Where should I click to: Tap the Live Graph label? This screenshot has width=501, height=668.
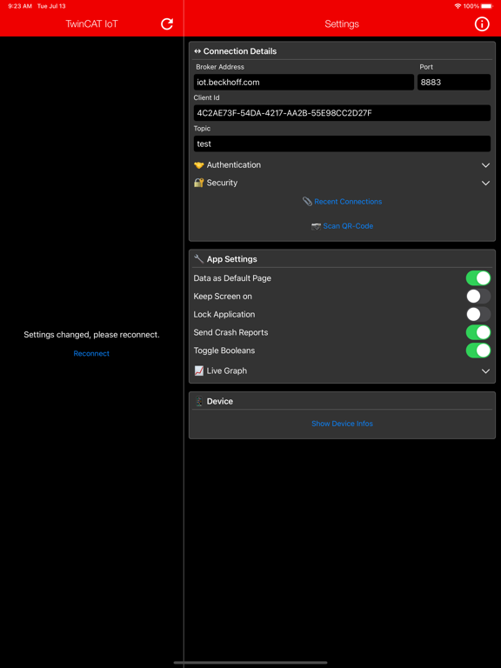pos(227,371)
